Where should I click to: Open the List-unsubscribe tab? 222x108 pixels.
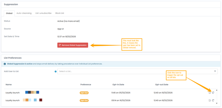click(x=43, y=13)
